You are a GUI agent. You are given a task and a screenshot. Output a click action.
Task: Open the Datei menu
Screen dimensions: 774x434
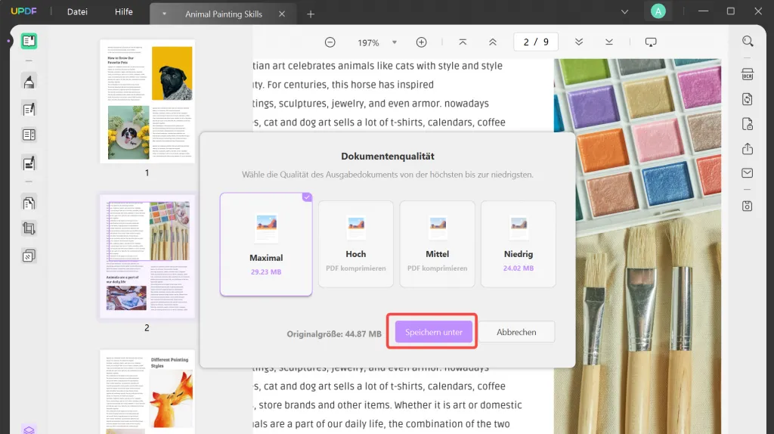pos(77,12)
